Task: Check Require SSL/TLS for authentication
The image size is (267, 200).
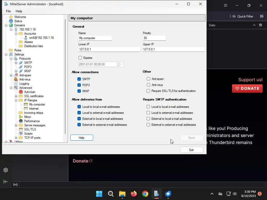Action: (x=148, y=91)
